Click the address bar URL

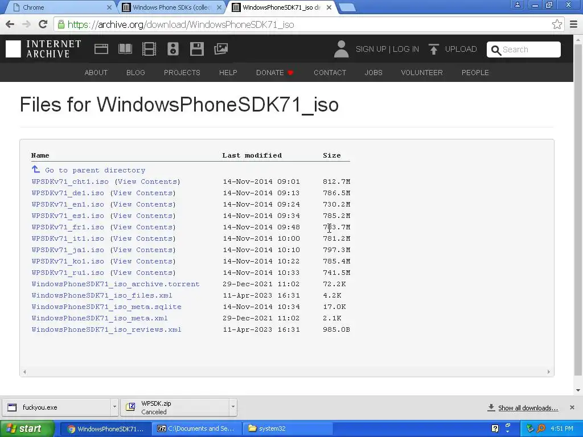pyautogui.click(x=180, y=24)
